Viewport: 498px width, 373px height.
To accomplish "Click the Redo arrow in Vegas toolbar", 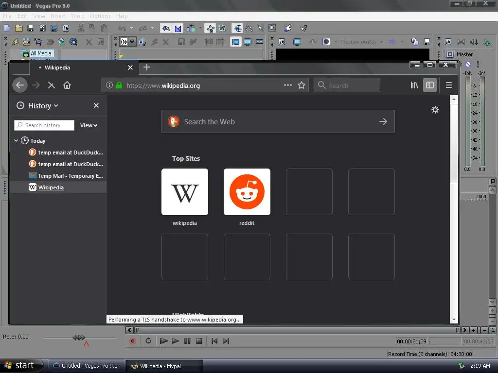I will [x=143, y=28].
